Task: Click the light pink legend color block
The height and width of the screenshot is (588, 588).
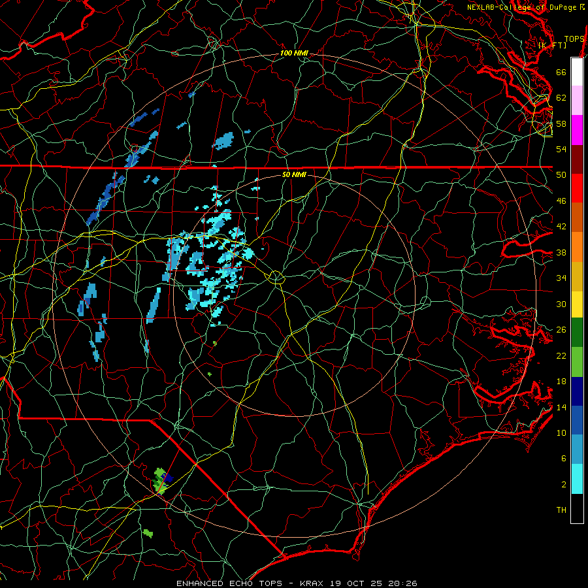Action: (577, 101)
